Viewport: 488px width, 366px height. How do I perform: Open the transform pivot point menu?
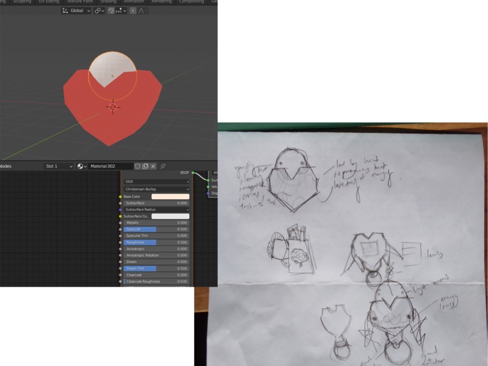click(99, 11)
